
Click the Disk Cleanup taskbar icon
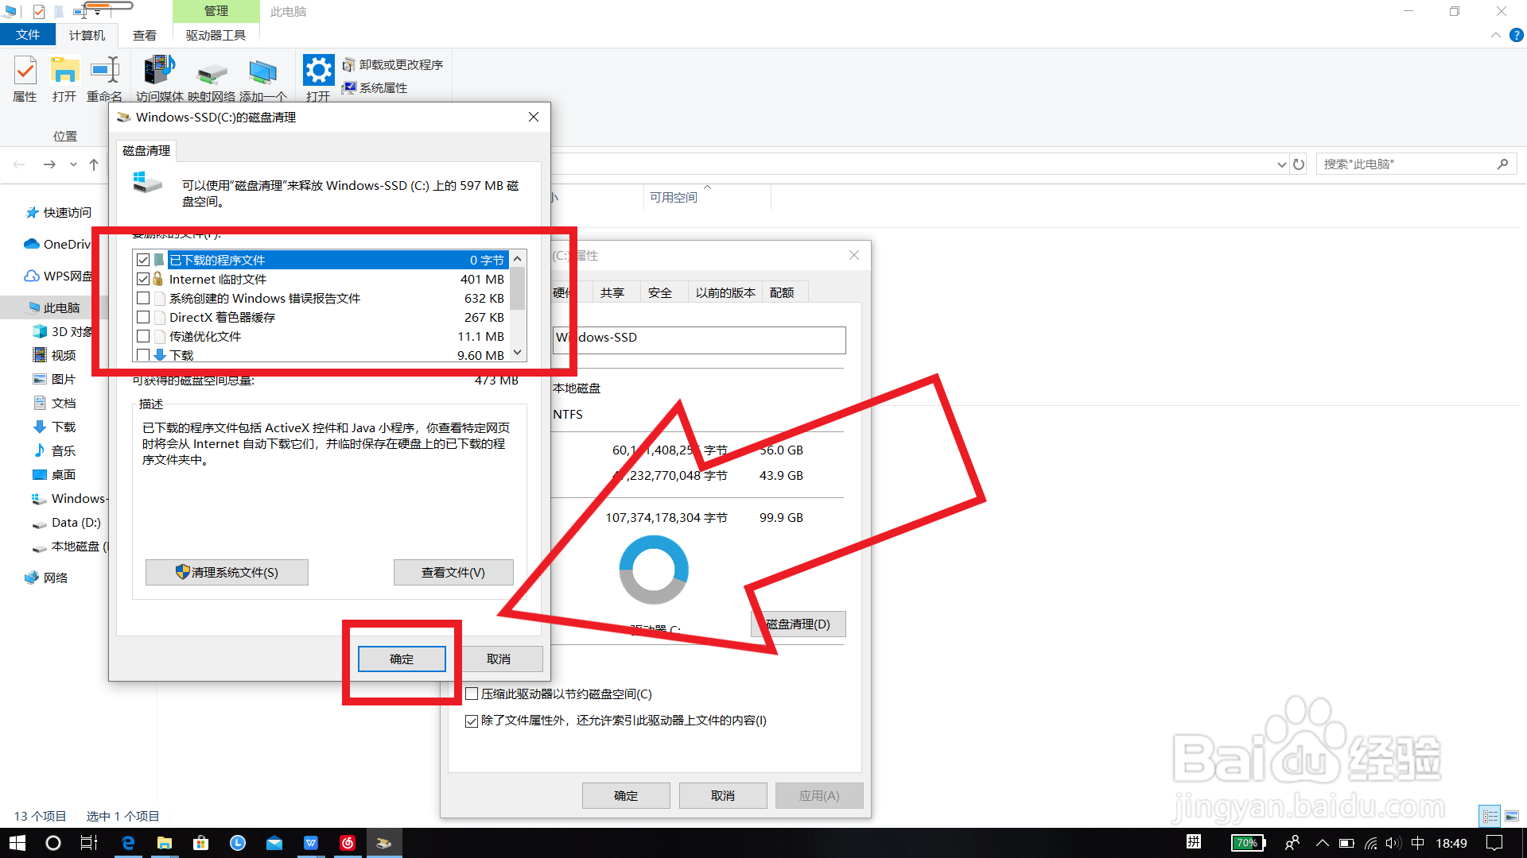(x=384, y=843)
